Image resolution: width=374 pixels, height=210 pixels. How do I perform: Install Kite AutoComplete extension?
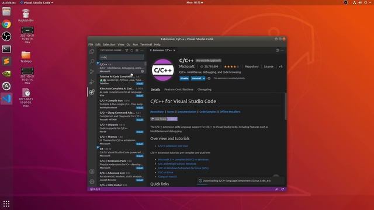tap(140, 96)
